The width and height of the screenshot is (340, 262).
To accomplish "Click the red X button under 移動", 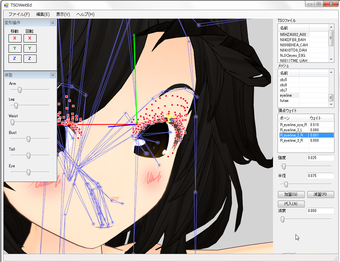I will (15, 38).
